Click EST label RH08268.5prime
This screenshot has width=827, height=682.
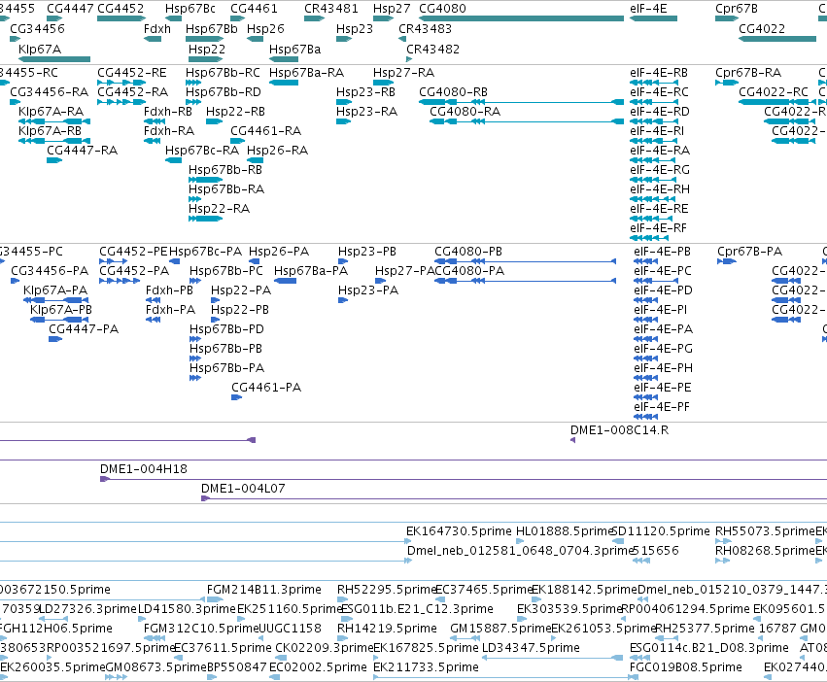(x=766, y=551)
